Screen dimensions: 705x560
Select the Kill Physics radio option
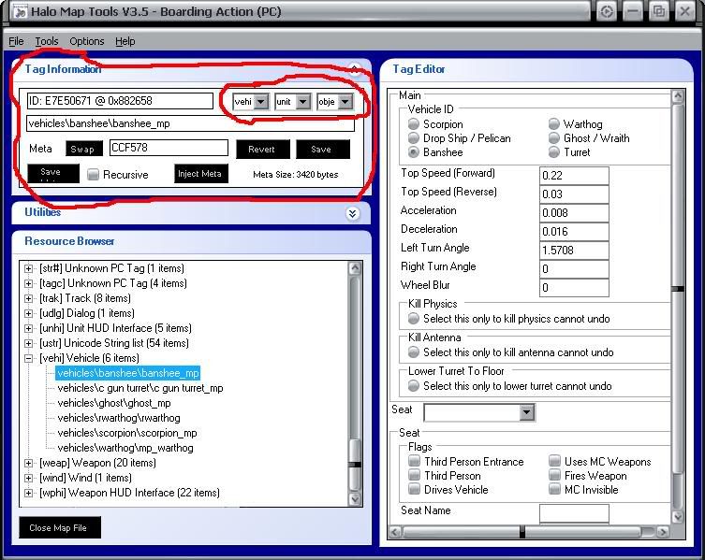pos(413,319)
